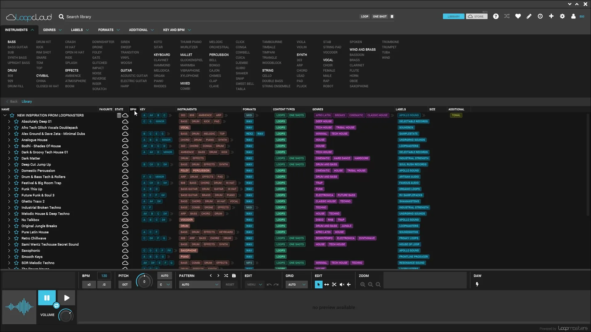The image size is (591, 332).
Task: Go to next pattern arrow
Action: (x=218, y=276)
